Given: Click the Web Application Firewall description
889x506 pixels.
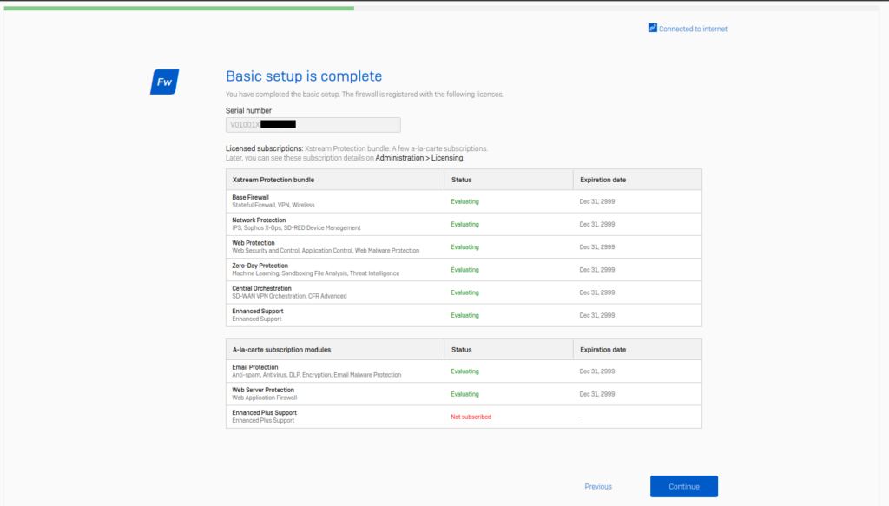Looking at the screenshot, I should (x=264, y=398).
